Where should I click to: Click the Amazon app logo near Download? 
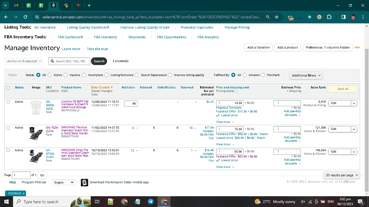[x=85, y=182]
